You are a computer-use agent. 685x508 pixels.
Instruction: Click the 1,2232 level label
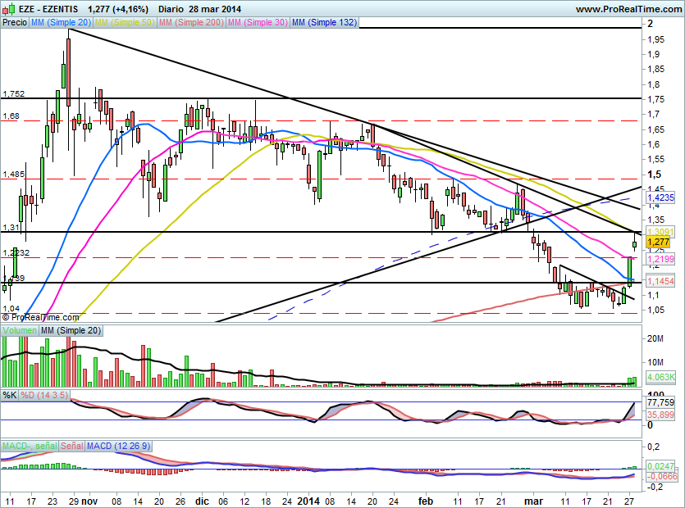pyautogui.click(x=16, y=252)
